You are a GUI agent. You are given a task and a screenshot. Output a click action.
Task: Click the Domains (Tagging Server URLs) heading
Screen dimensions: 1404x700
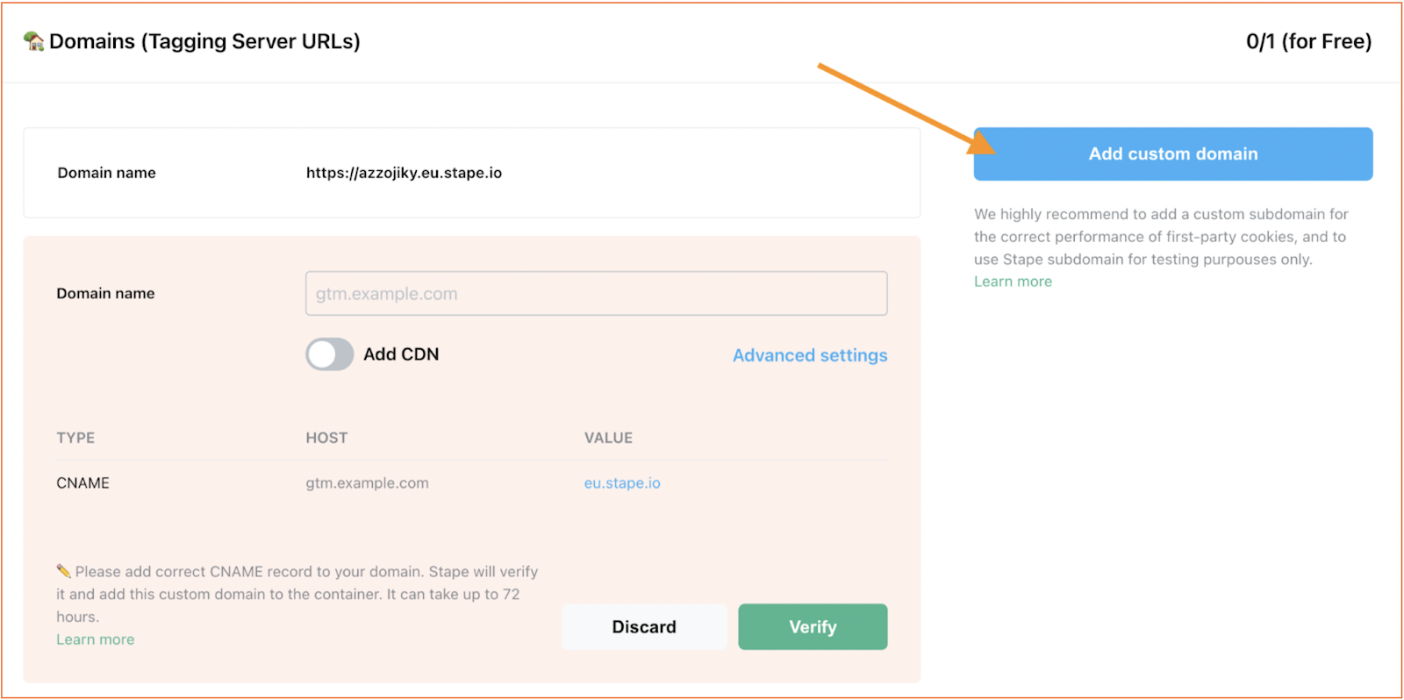[203, 40]
